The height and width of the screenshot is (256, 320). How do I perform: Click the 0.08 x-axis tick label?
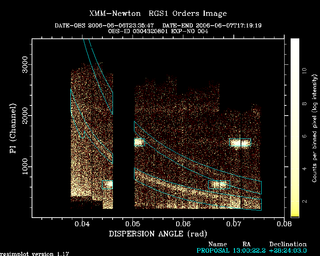(x=284, y=224)
